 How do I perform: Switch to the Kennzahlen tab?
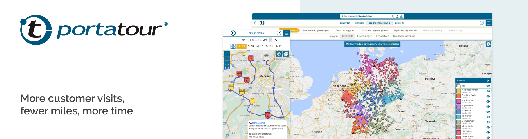(382, 36)
